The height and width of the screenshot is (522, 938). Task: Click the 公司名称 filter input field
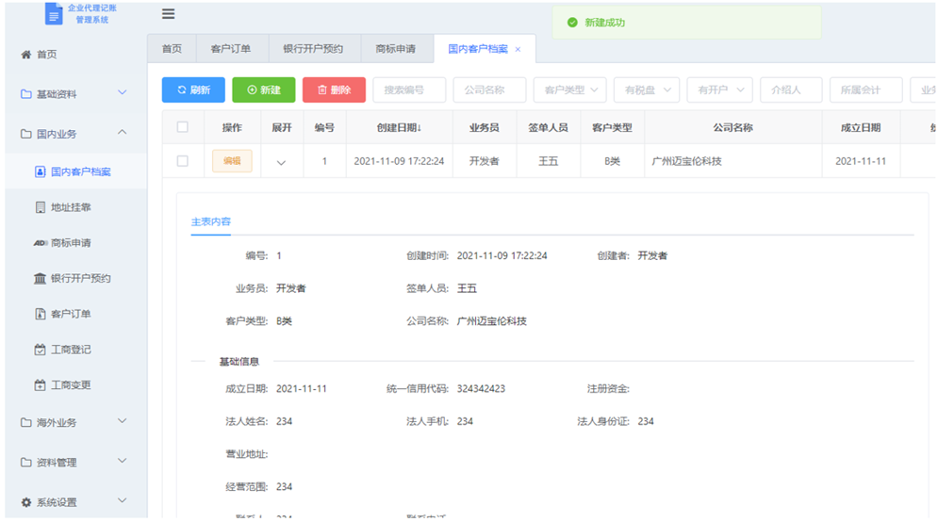coord(489,90)
